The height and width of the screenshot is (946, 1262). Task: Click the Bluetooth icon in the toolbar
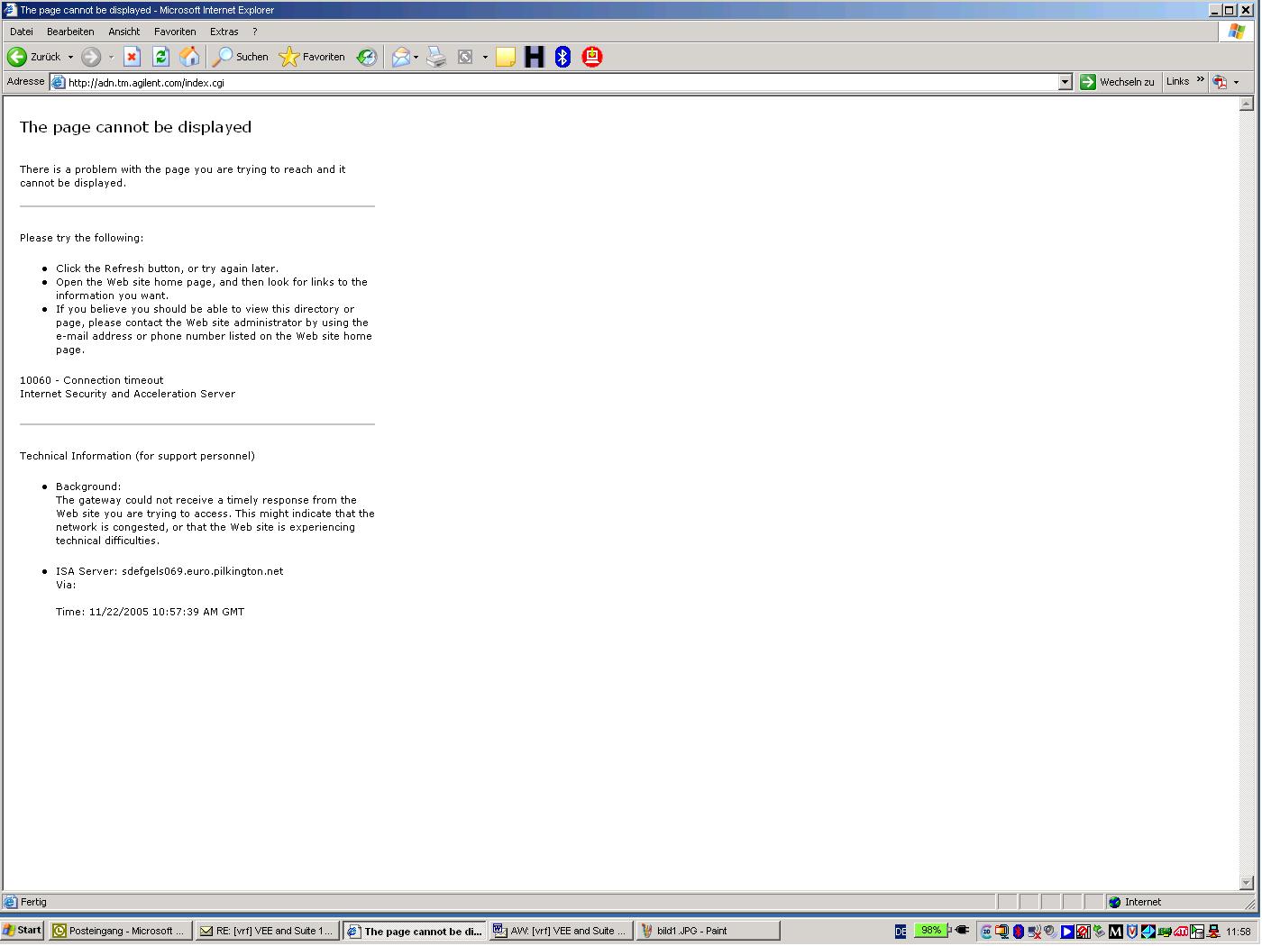[x=562, y=57]
